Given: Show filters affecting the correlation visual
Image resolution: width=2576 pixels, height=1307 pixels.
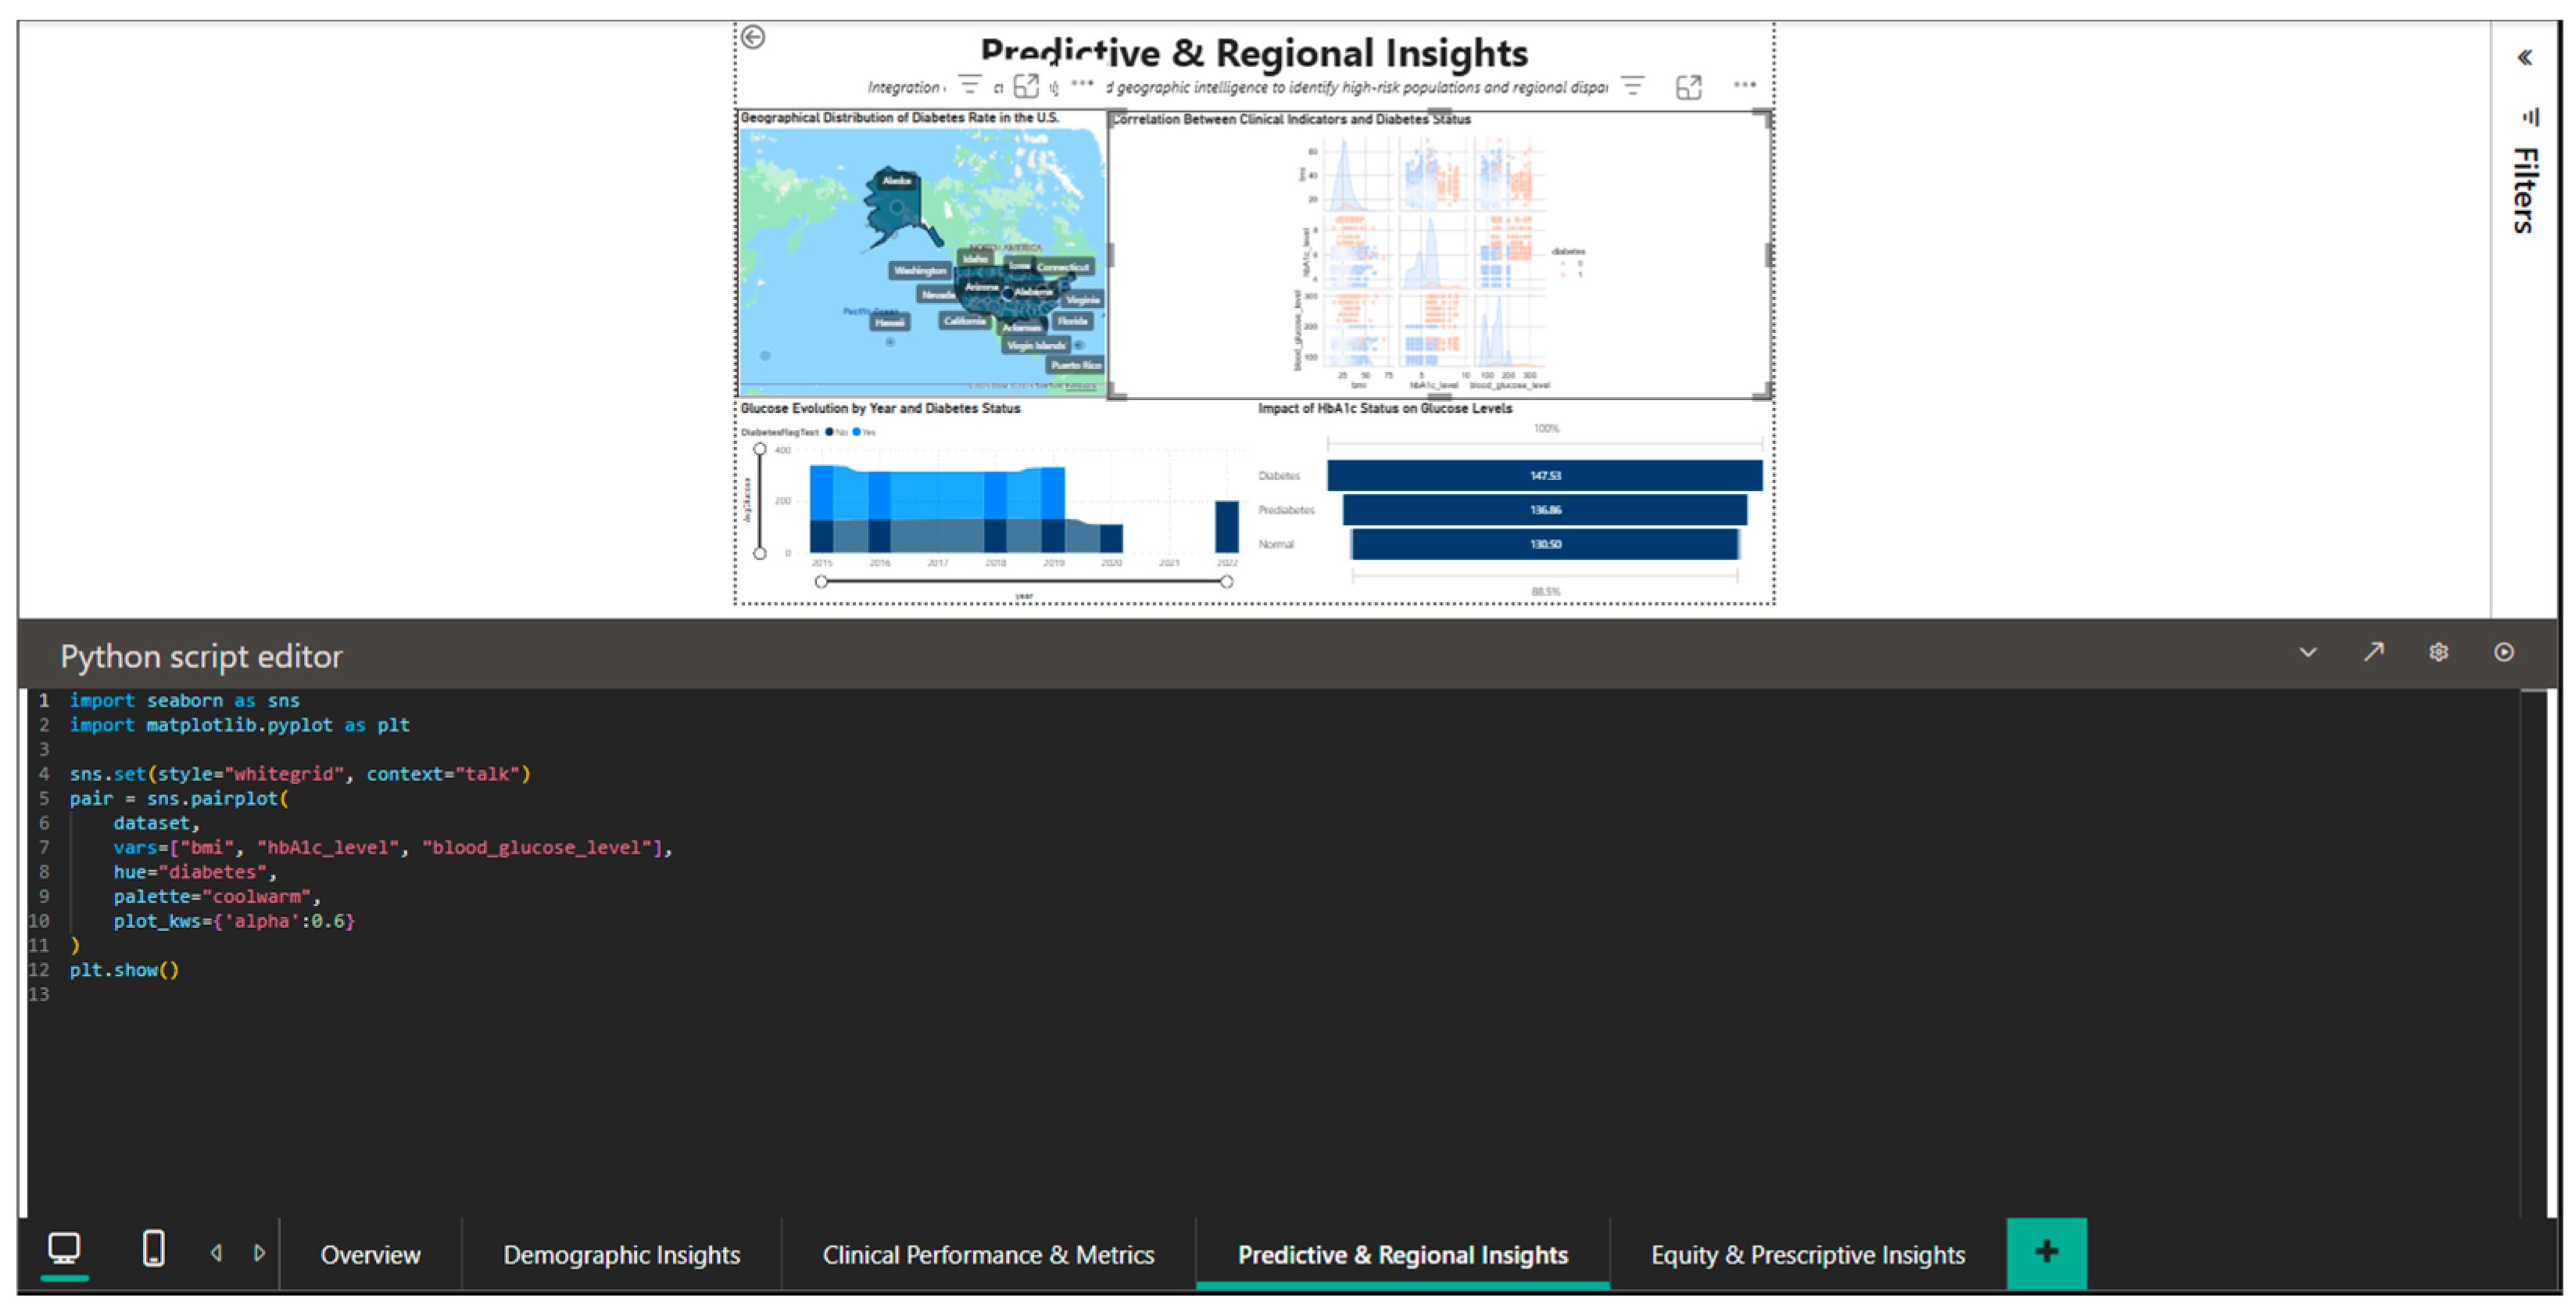Looking at the screenshot, I should pyautogui.click(x=1632, y=86).
